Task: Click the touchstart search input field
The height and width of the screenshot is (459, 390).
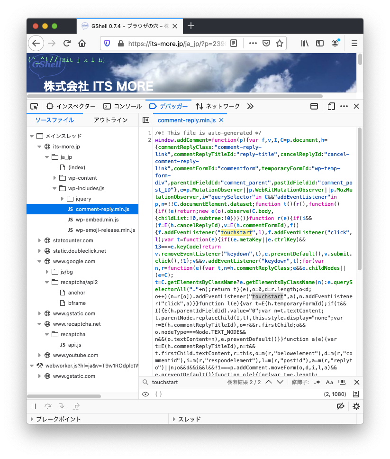Action: [x=185, y=382]
